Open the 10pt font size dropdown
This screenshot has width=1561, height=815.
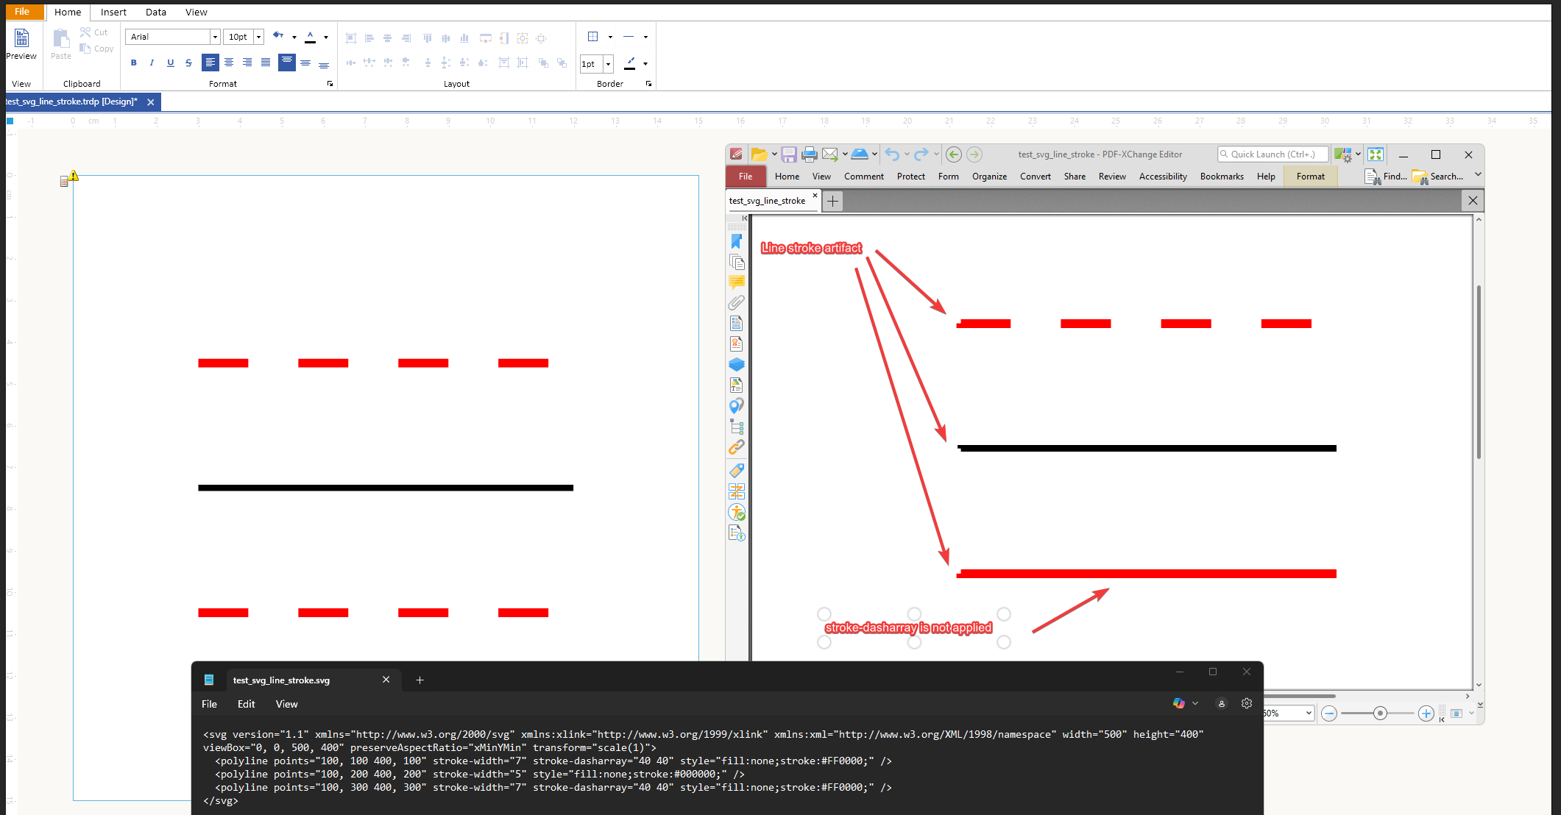pos(258,37)
